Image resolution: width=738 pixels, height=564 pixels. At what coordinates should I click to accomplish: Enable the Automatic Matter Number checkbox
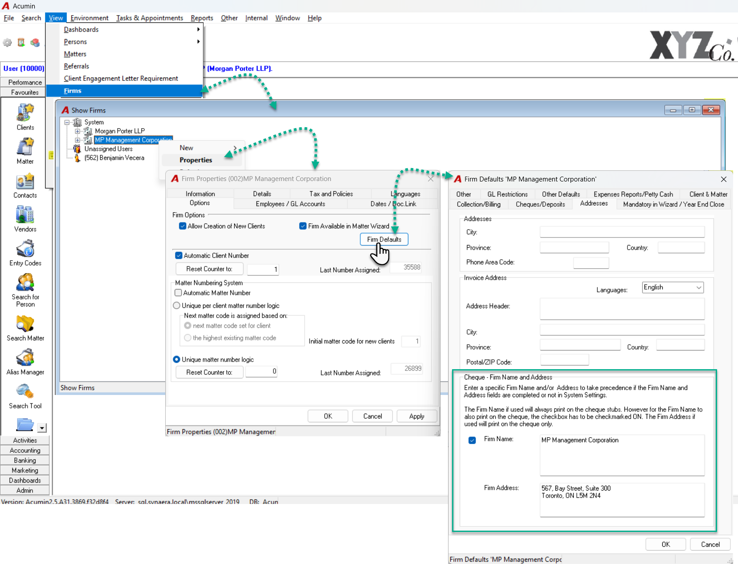[x=178, y=293]
